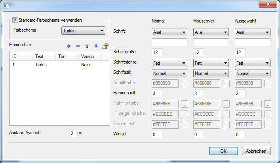
Task: Click Ausgewählt Hintergrundfarbe browse button
Action: [268, 114]
